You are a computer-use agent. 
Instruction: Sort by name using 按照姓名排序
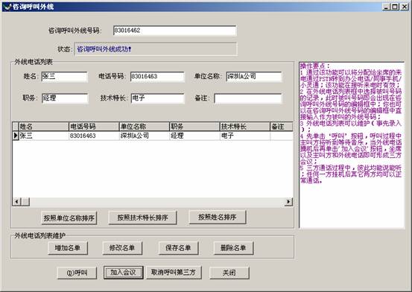click(x=218, y=217)
